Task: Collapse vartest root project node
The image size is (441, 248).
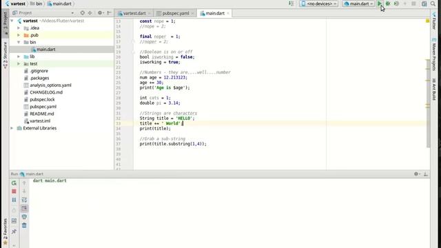Action: [x=12, y=21]
